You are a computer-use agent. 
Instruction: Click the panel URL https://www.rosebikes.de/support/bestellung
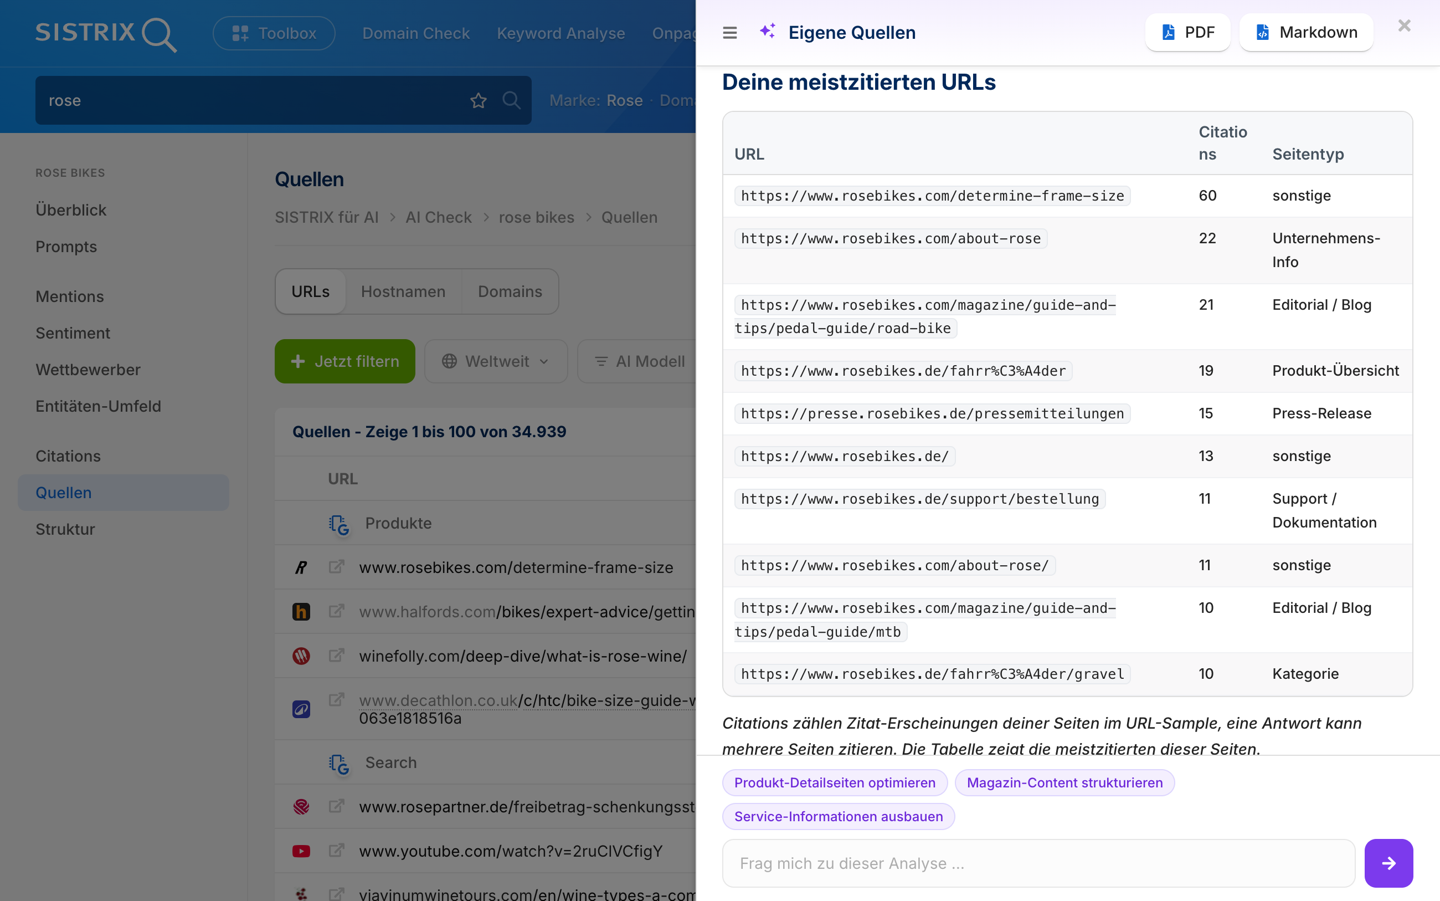coord(919,499)
